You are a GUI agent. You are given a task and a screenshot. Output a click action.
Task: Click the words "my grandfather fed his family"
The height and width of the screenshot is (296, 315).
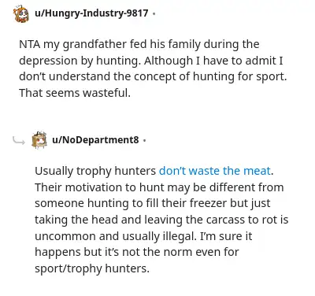[122, 45]
